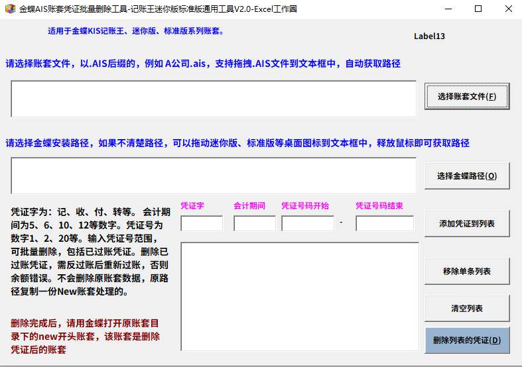Click the 凭证号码开始 input field
The width and height of the screenshot is (522, 367).
[x=308, y=223]
